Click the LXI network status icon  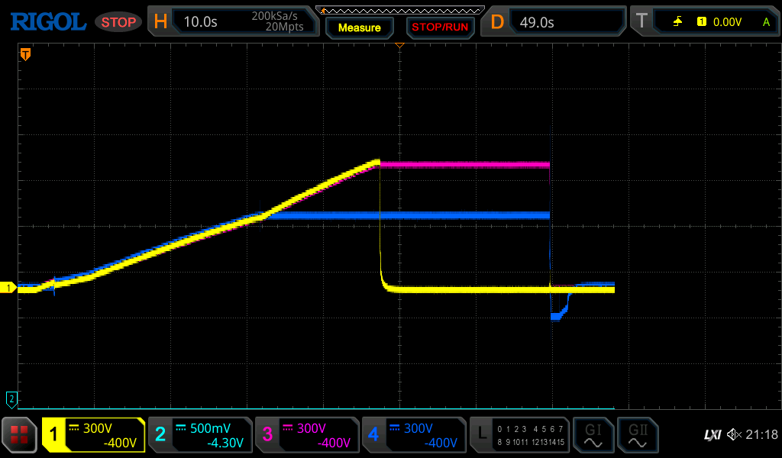click(712, 435)
